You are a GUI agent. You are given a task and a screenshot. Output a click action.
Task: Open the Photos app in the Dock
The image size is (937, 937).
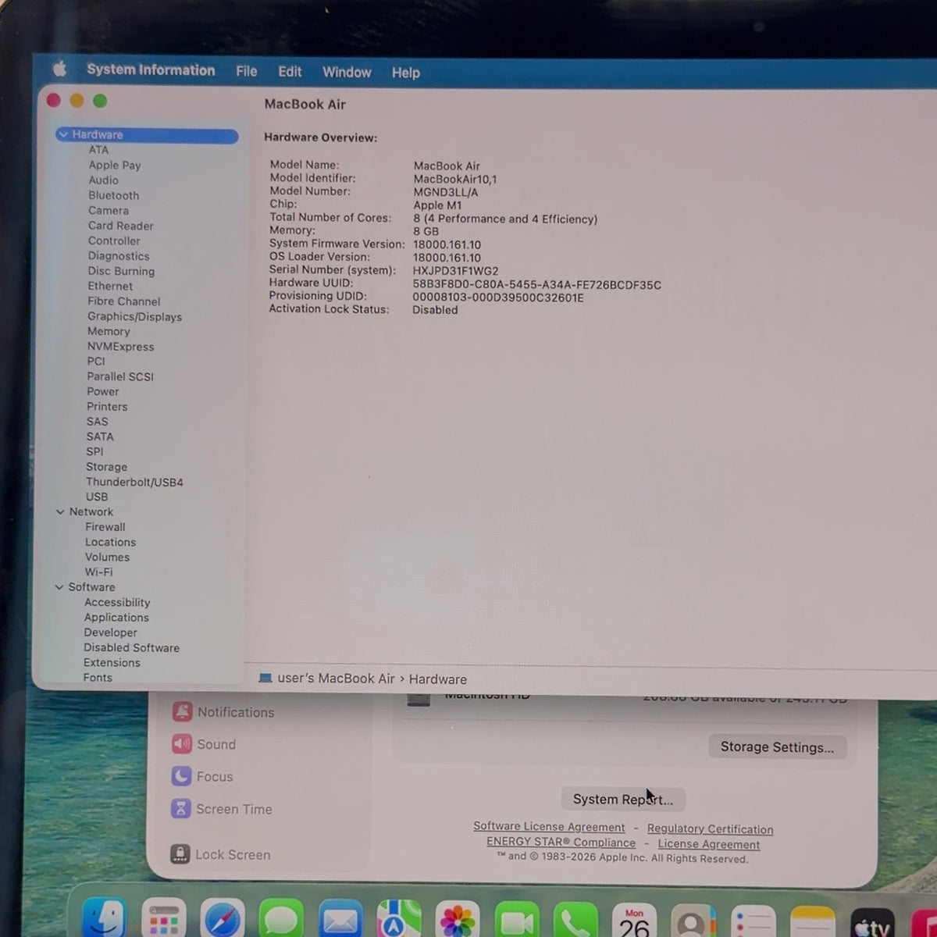tap(458, 919)
